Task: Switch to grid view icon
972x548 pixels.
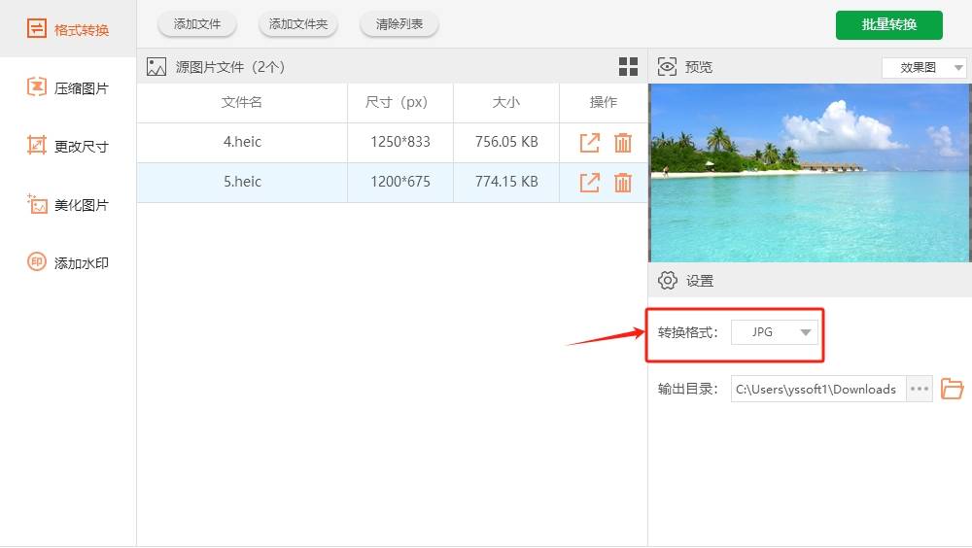Action: coord(628,67)
